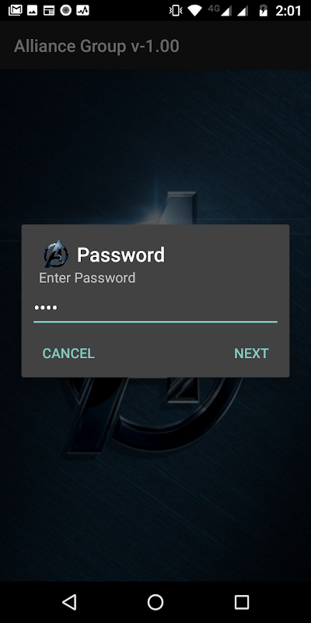Tap the battery charging icon
Screen dimensions: 311x623
pos(264,11)
